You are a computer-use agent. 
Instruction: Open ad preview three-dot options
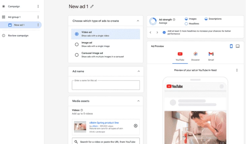(x=237, y=70)
